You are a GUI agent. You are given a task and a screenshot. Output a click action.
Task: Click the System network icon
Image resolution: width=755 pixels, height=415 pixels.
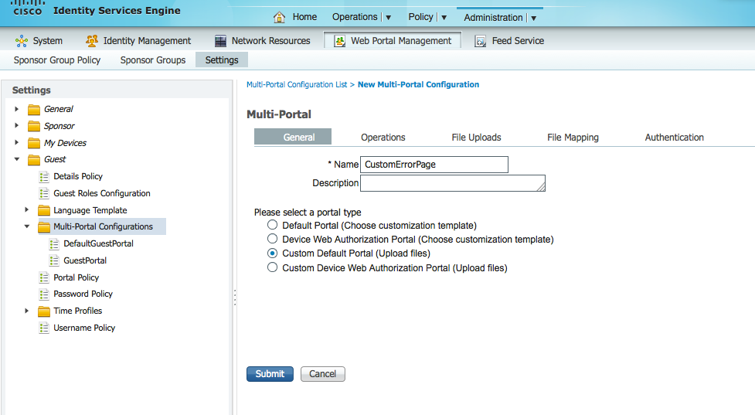click(x=21, y=41)
